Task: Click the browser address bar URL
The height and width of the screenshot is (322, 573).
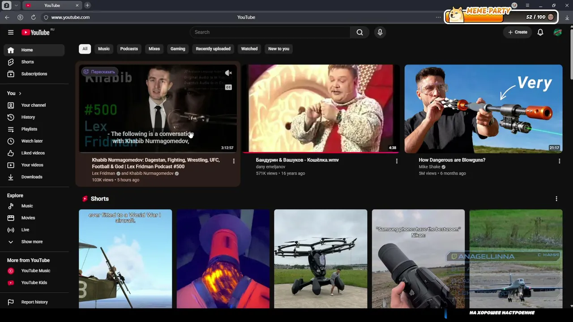Action: click(x=70, y=17)
